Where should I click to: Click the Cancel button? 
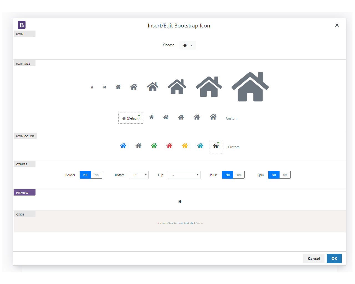pos(314,258)
